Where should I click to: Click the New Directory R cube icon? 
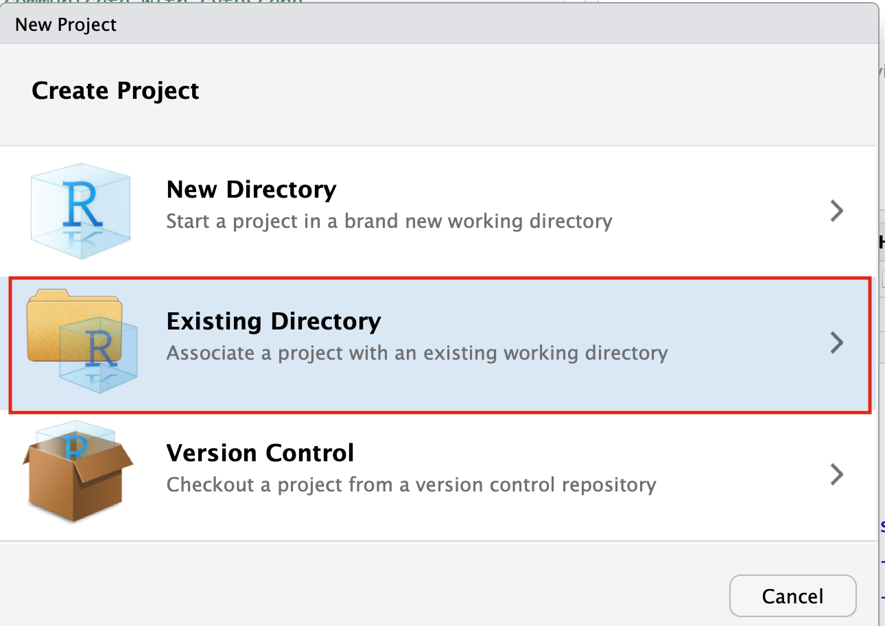(81, 210)
